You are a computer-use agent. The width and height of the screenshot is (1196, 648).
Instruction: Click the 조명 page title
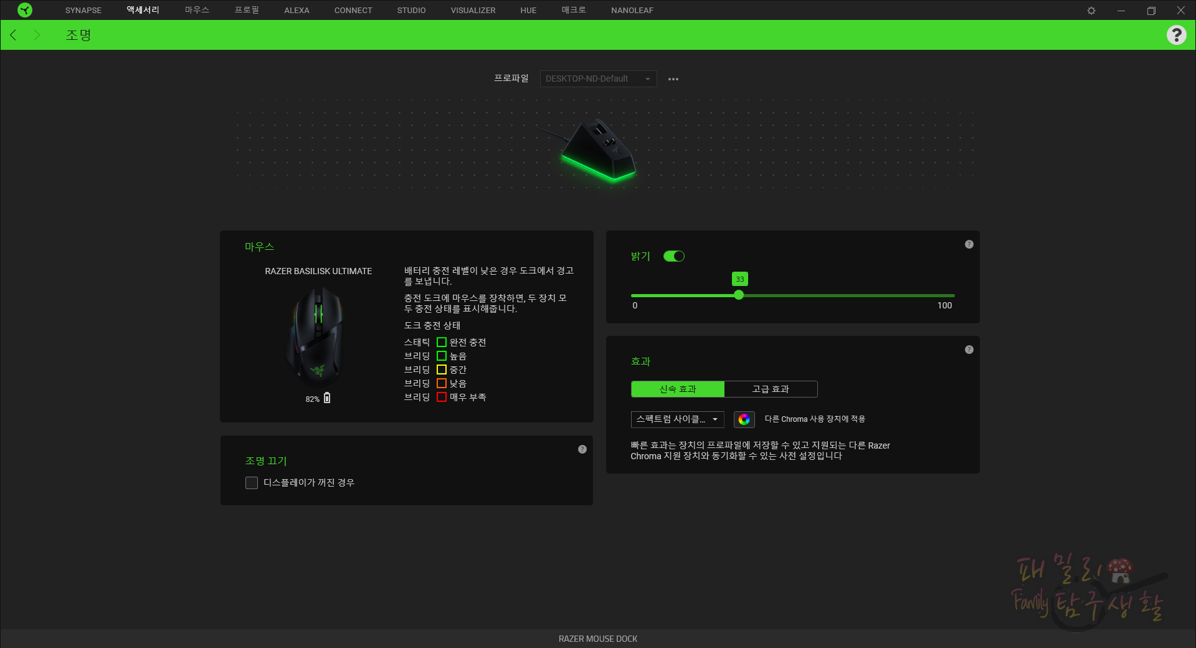pyautogui.click(x=78, y=35)
